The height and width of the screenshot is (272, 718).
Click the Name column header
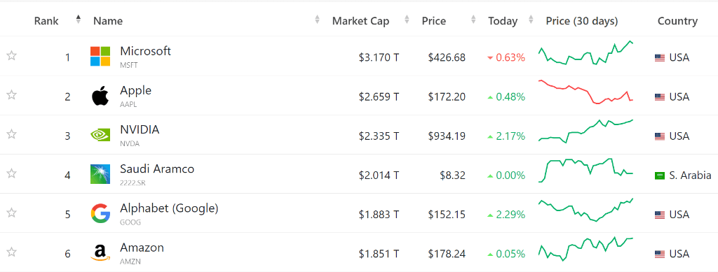click(x=108, y=21)
